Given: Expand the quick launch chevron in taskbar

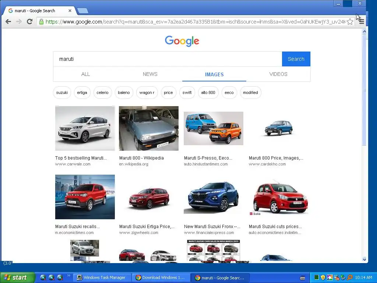Looking at the screenshot, I should 68,276.
